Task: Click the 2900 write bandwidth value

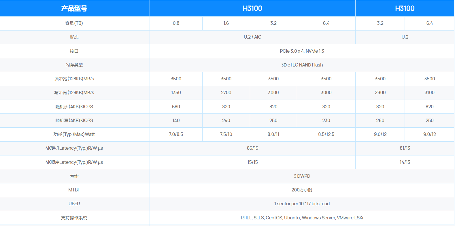Action: pos(380,92)
